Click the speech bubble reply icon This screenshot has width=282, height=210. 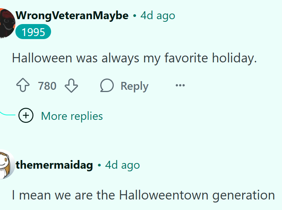[x=107, y=86]
